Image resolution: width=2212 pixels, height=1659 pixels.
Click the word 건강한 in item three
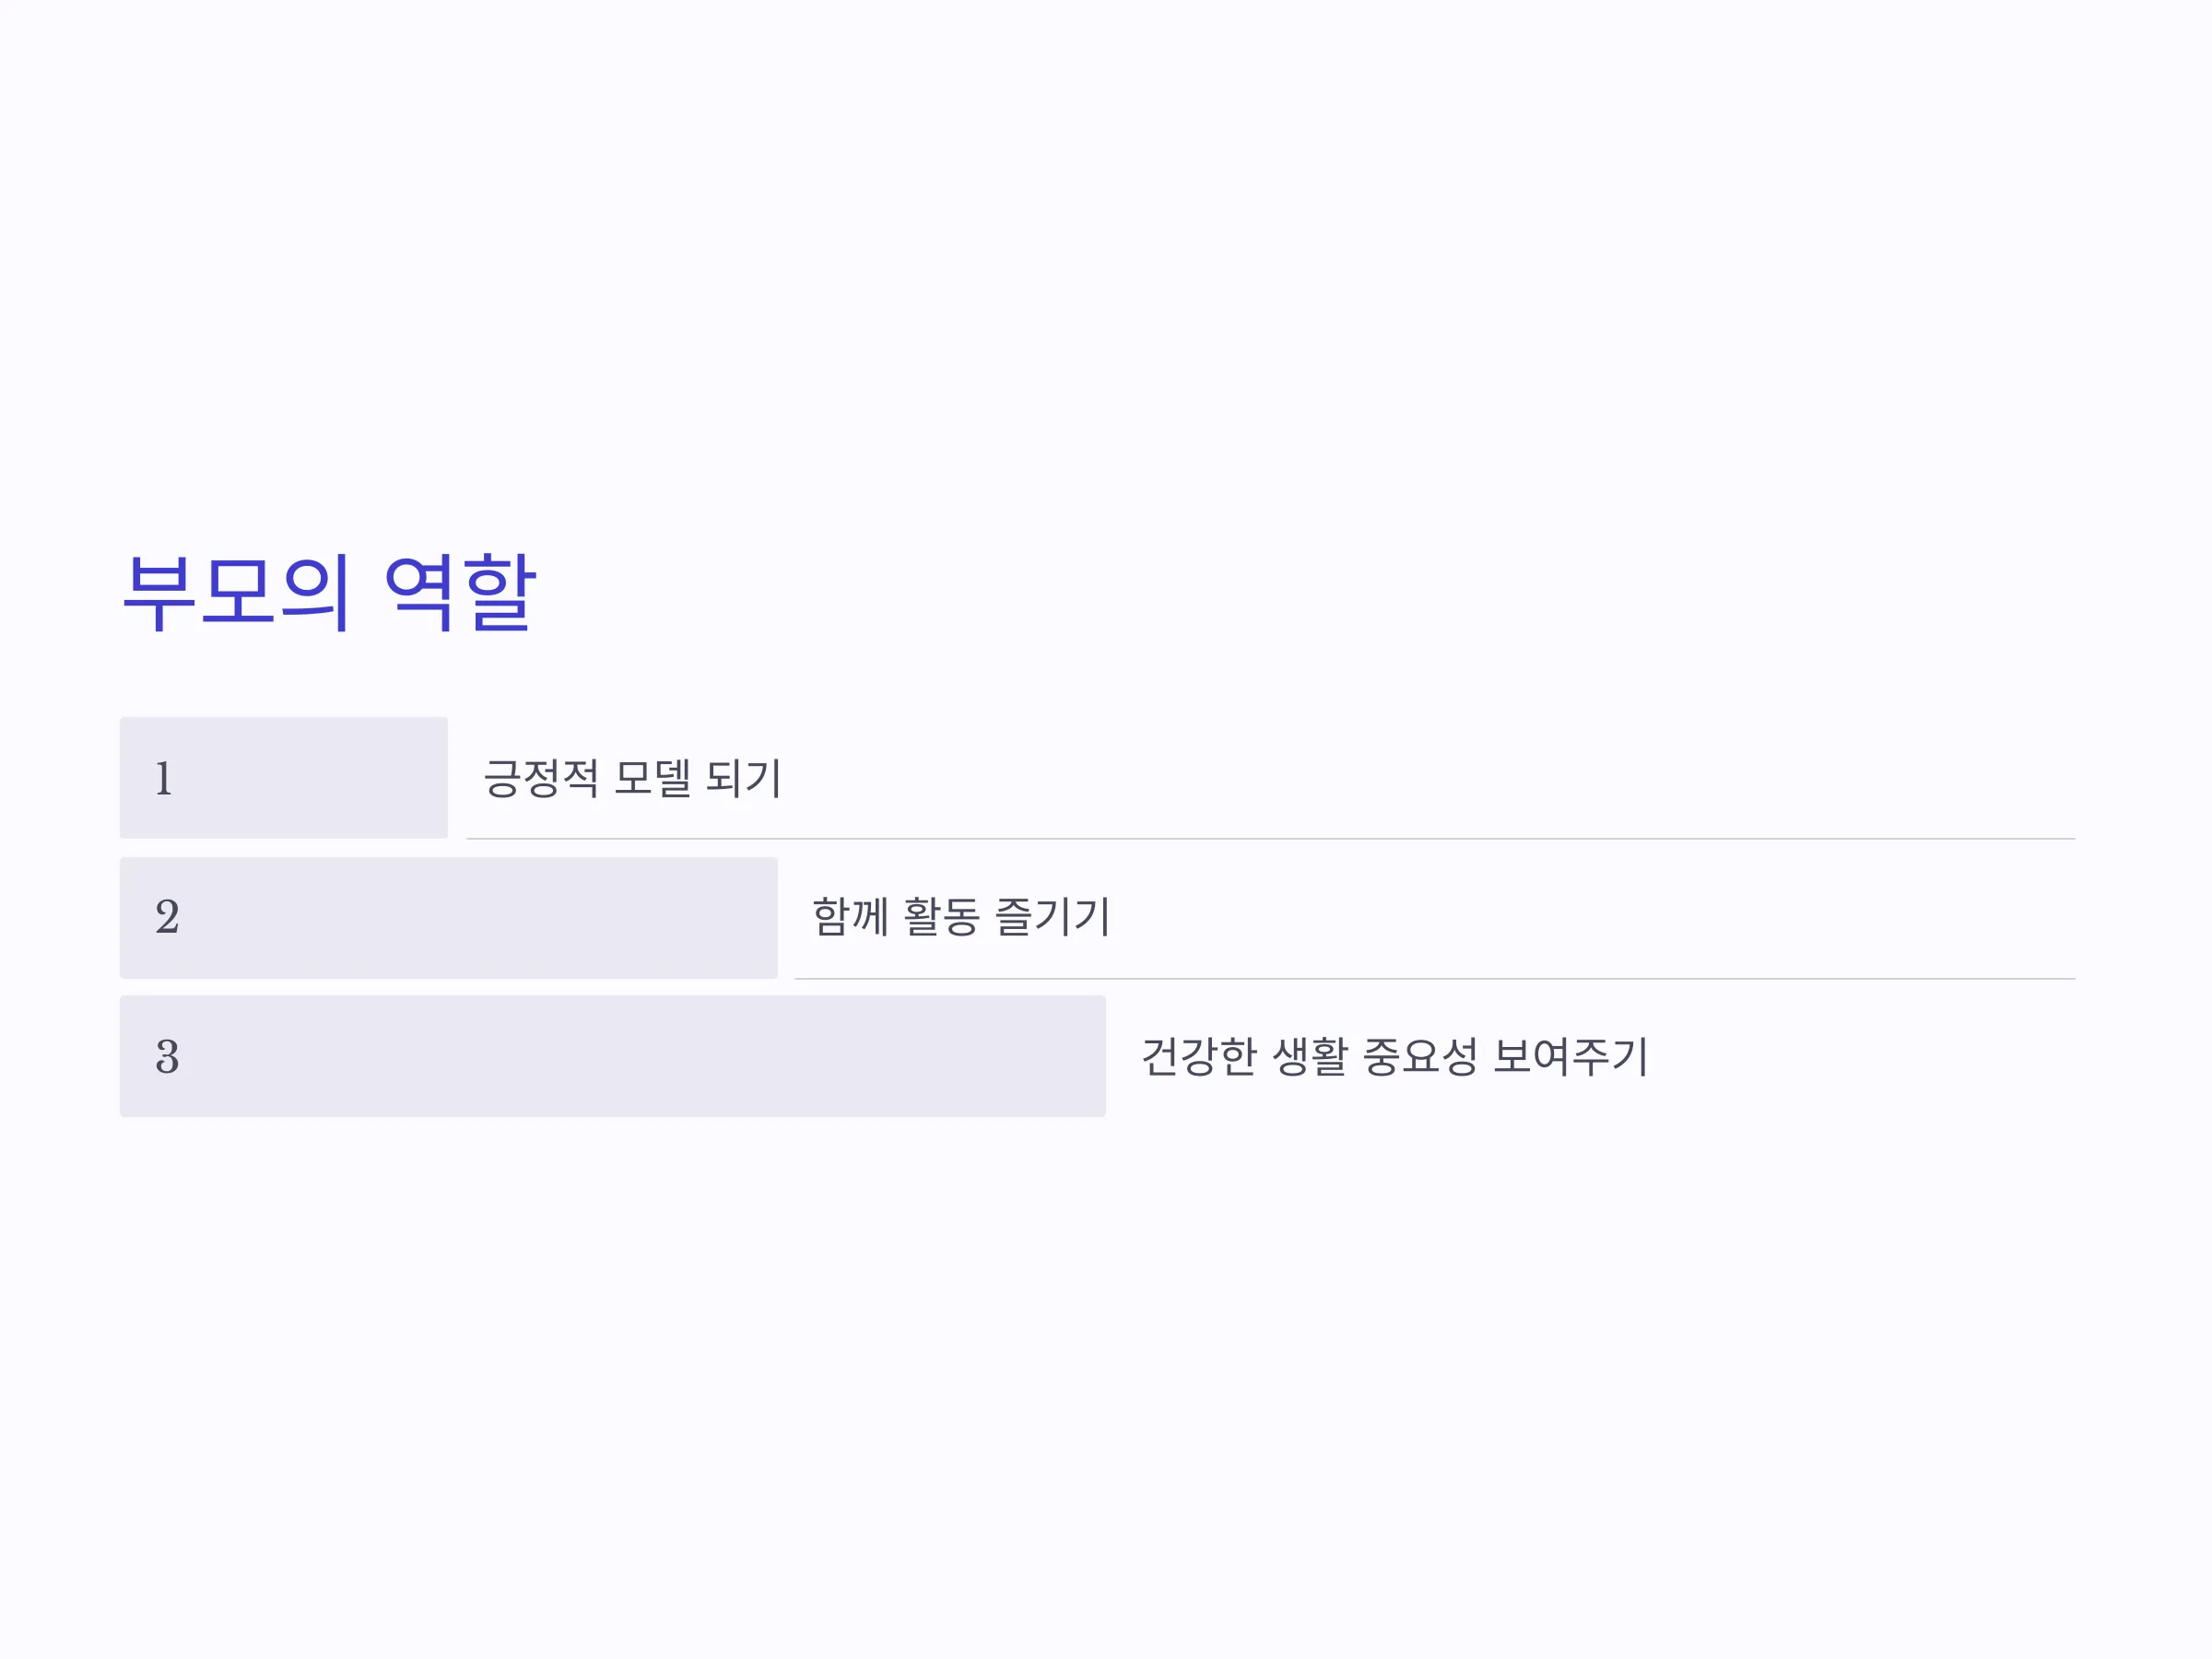[1199, 1056]
